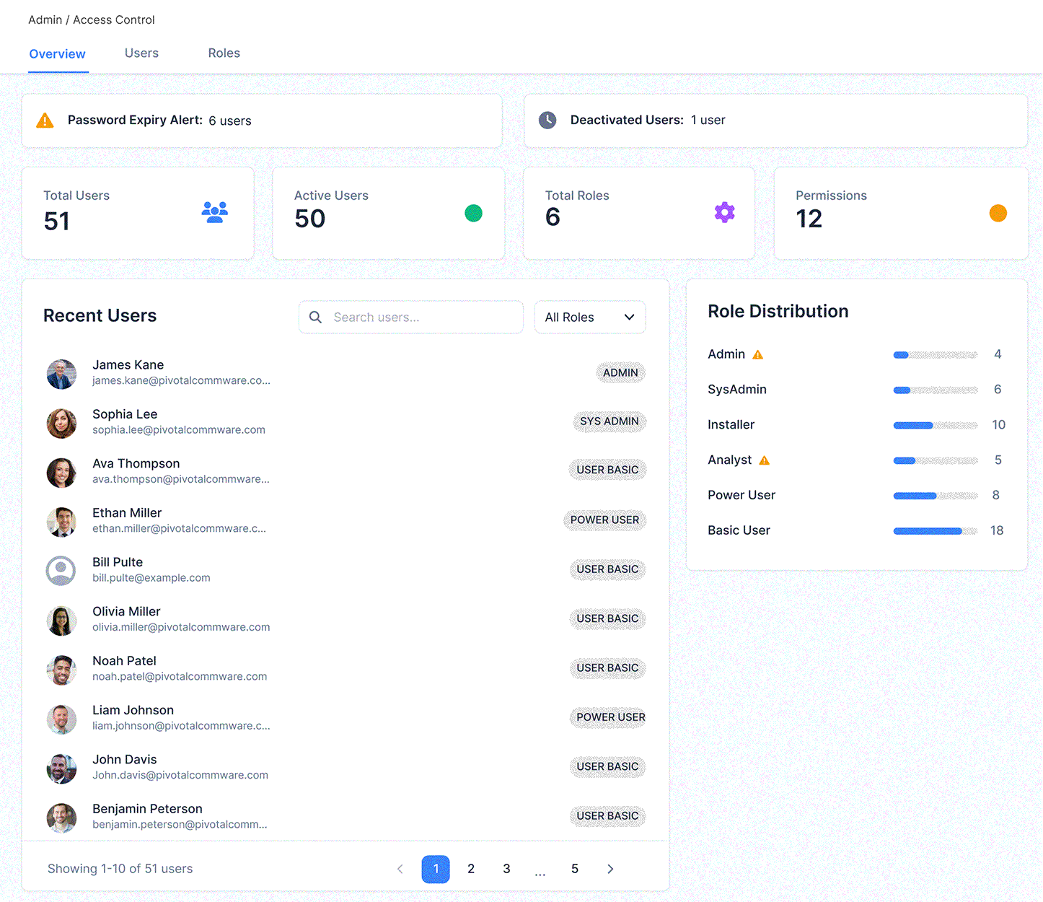1043x902 pixels.
Task: Click the Power User distribution bar
Action: coord(936,496)
